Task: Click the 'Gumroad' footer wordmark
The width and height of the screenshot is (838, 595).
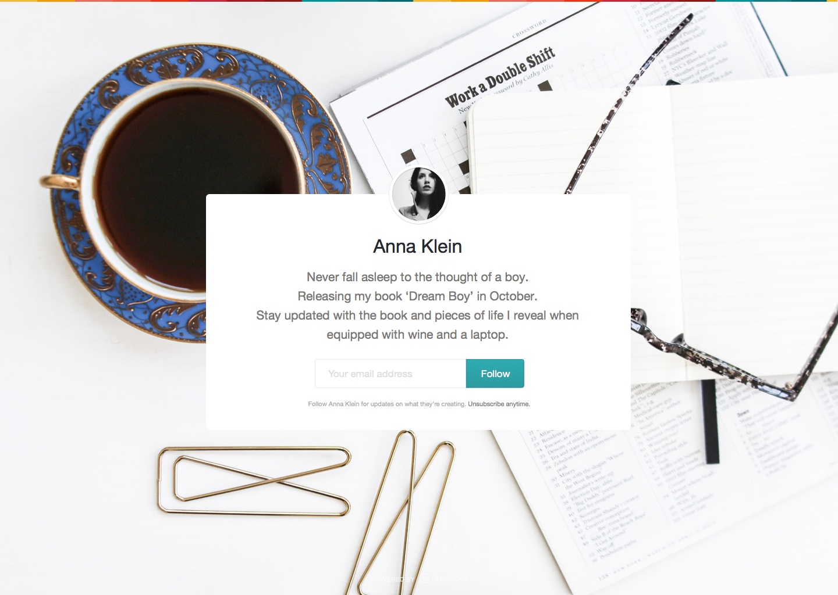Action: click(x=451, y=579)
